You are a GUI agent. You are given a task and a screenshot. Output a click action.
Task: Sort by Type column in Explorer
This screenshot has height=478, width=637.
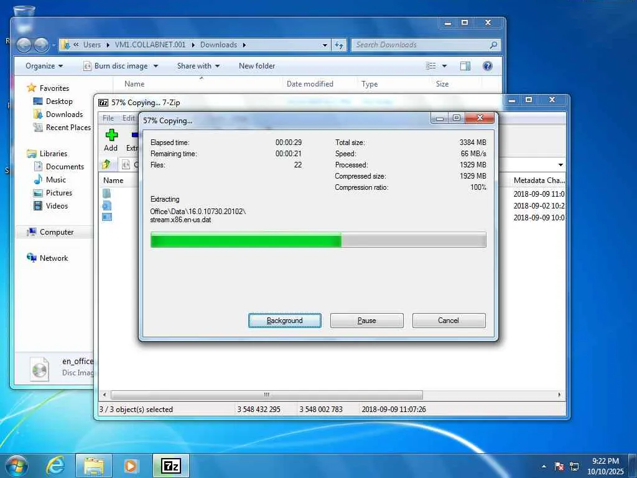point(370,84)
